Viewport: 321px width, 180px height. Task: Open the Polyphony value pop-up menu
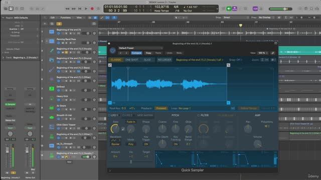tap(267, 126)
